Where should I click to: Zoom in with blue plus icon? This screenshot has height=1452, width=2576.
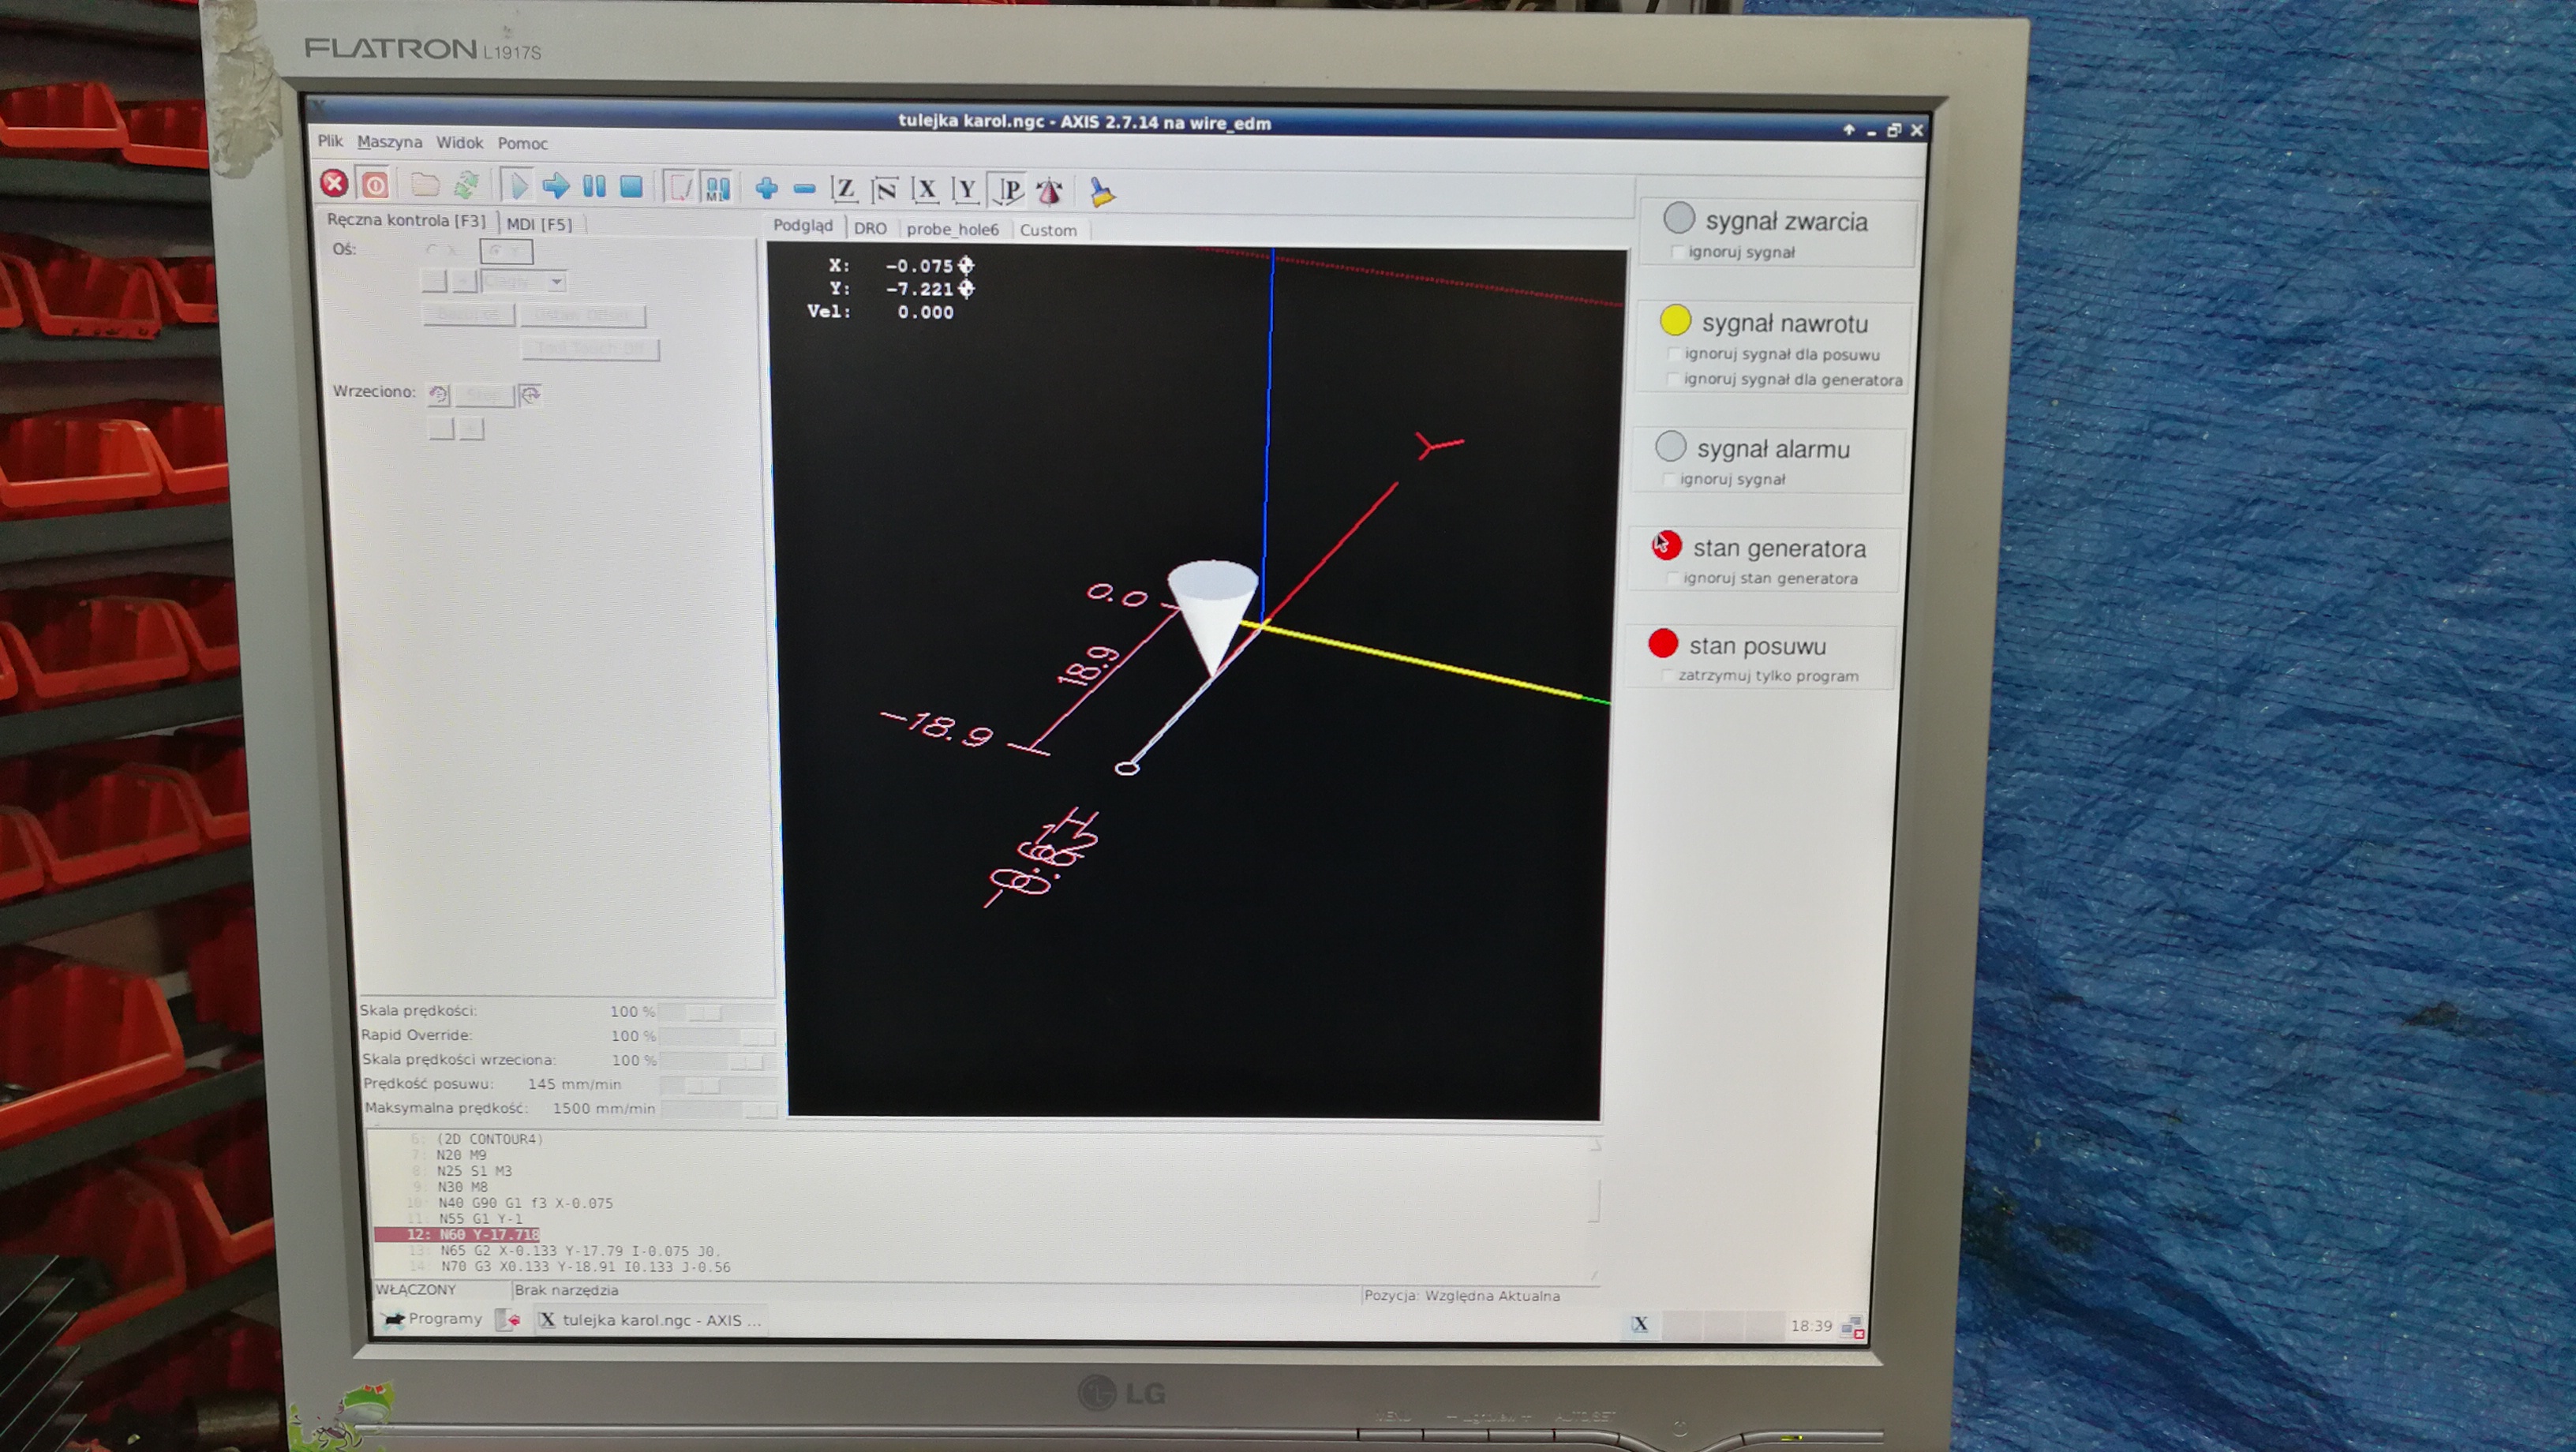[767, 188]
